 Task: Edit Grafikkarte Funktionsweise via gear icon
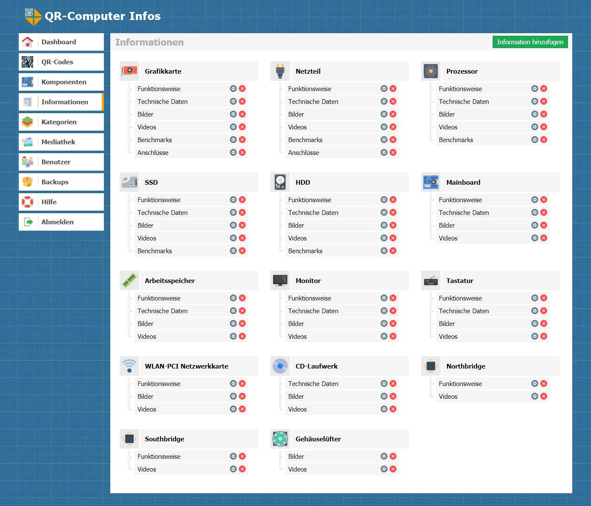[x=233, y=89]
